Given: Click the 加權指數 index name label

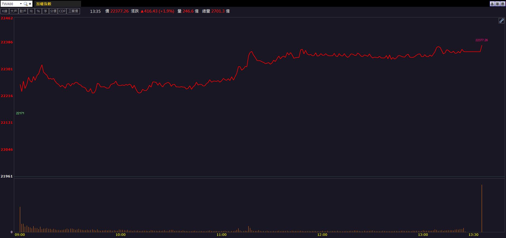Looking at the screenshot, I should pyautogui.click(x=44, y=4).
